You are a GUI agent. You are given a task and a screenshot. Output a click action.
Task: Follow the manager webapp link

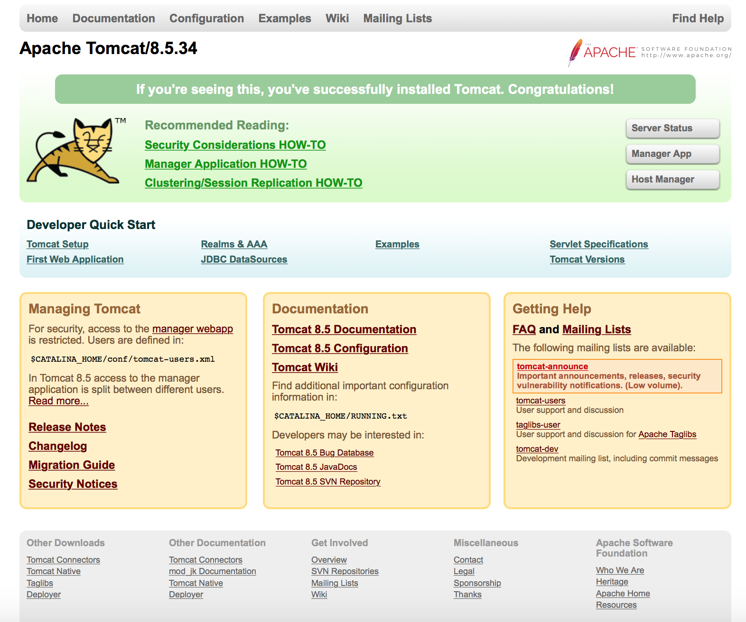[x=193, y=329]
